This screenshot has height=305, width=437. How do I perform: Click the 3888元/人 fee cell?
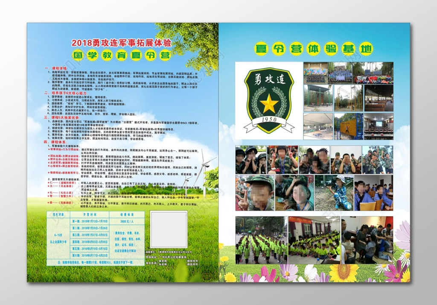click(x=127, y=221)
